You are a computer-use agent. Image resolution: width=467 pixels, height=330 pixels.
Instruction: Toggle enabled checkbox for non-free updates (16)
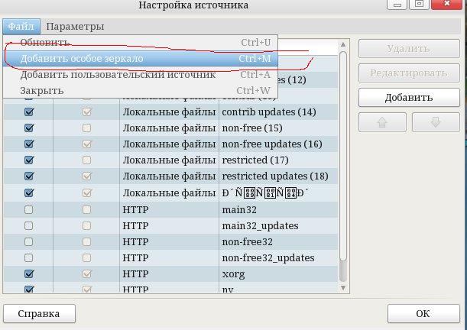tap(29, 144)
